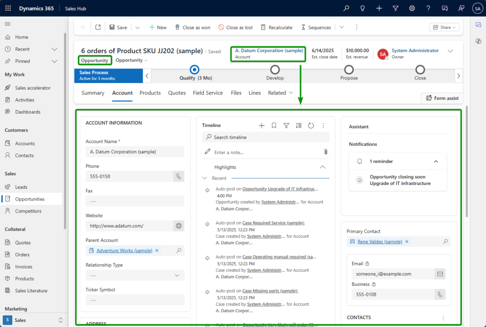Refresh the timeline with circular arrow

pos(311,125)
